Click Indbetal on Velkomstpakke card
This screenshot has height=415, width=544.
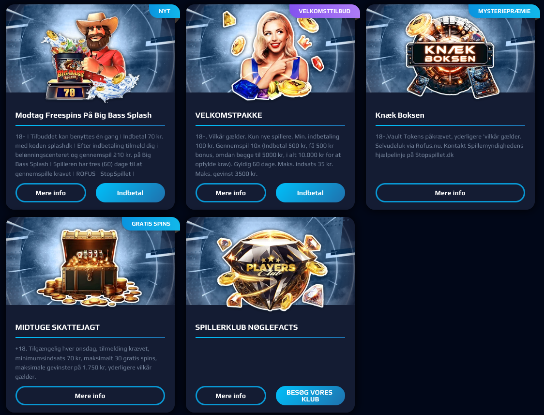(x=310, y=193)
